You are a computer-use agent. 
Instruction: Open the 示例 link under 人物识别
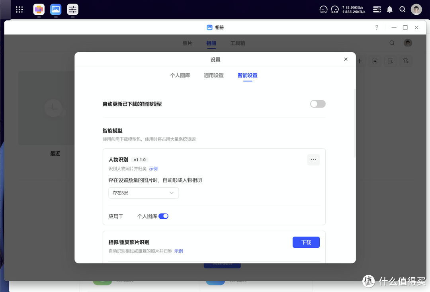(x=153, y=169)
